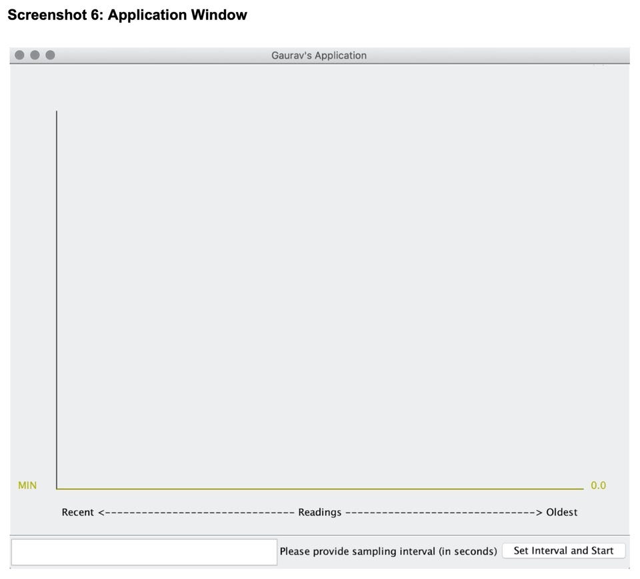640x579 pixels.
Task: Minimize the Gaurav's Application window
Action: [x=35, y=55]
